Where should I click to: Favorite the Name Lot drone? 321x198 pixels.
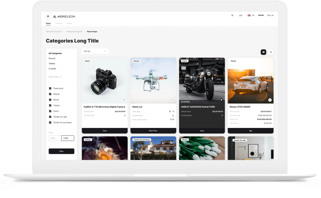tap(173, 100)
